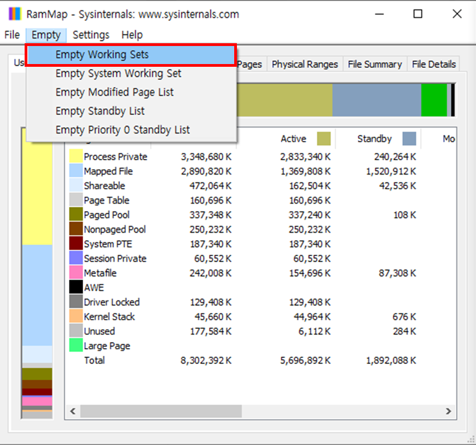
Task: Select the Unused row label
Action: (99, 331)
